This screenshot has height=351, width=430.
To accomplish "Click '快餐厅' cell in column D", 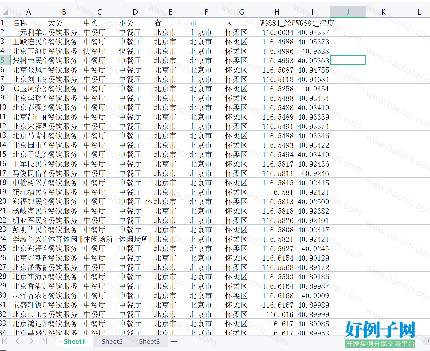I will tap(135, 51).
